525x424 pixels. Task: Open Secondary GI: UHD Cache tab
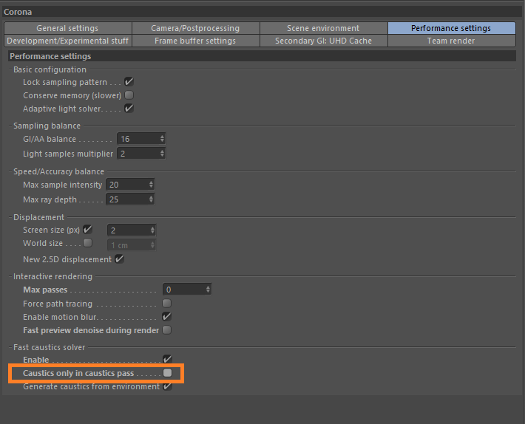coord(323,41)
